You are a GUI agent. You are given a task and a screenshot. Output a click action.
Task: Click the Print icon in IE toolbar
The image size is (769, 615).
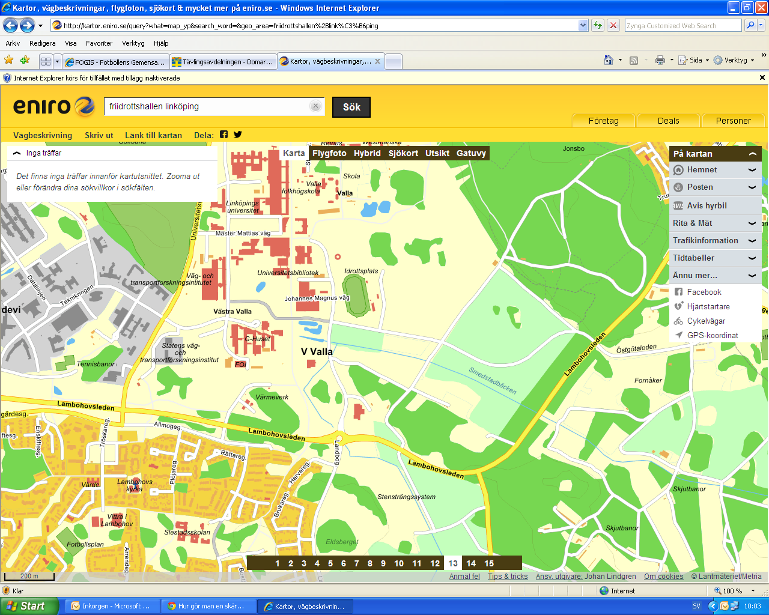pos(660,60)
